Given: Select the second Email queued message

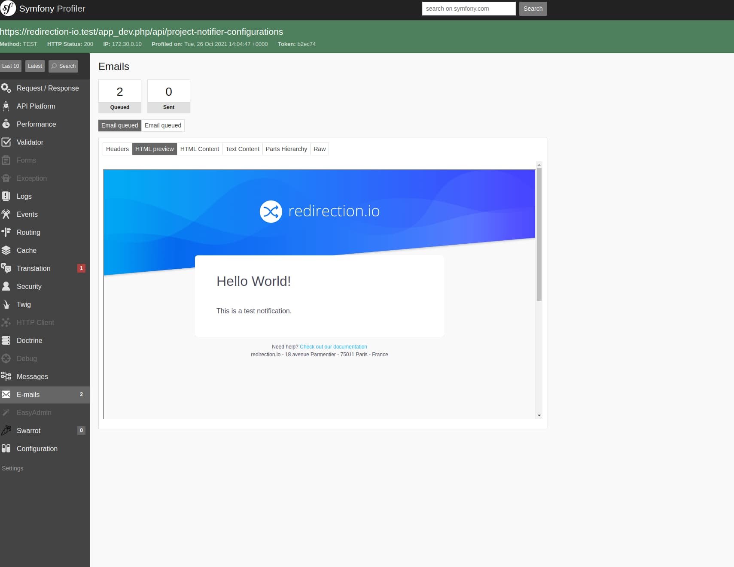Looking at the screenshot, I should click(x=163, y=125).
